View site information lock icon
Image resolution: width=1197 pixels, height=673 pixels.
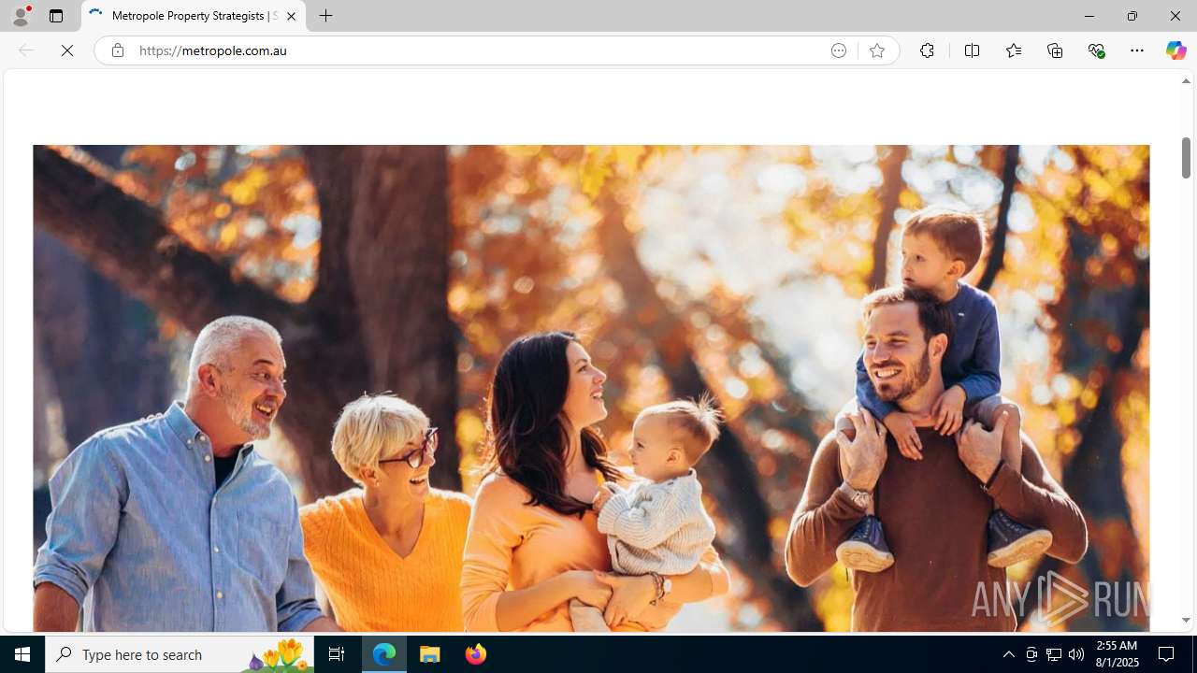(x=117, y=50)
